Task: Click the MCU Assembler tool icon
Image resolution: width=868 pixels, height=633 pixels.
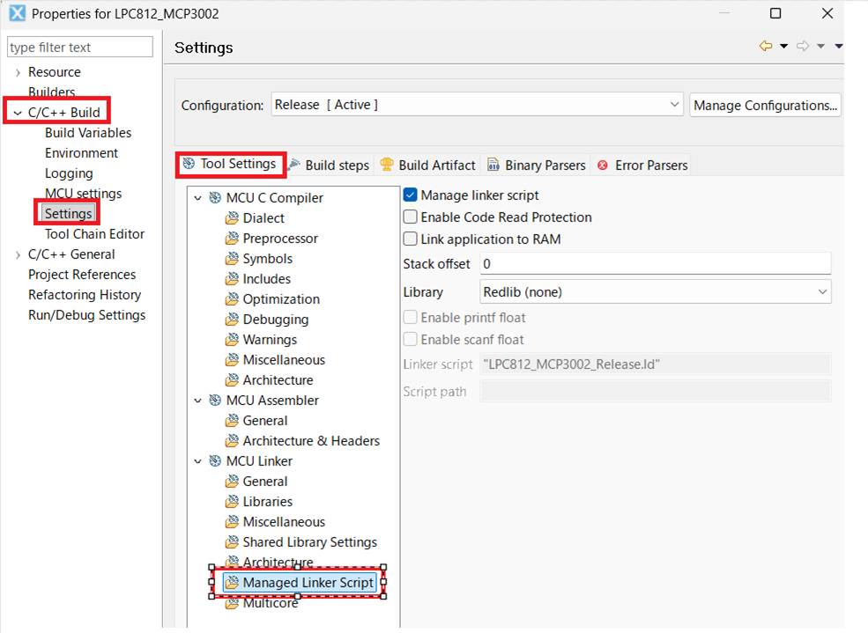Action: [x=214, y=401]
